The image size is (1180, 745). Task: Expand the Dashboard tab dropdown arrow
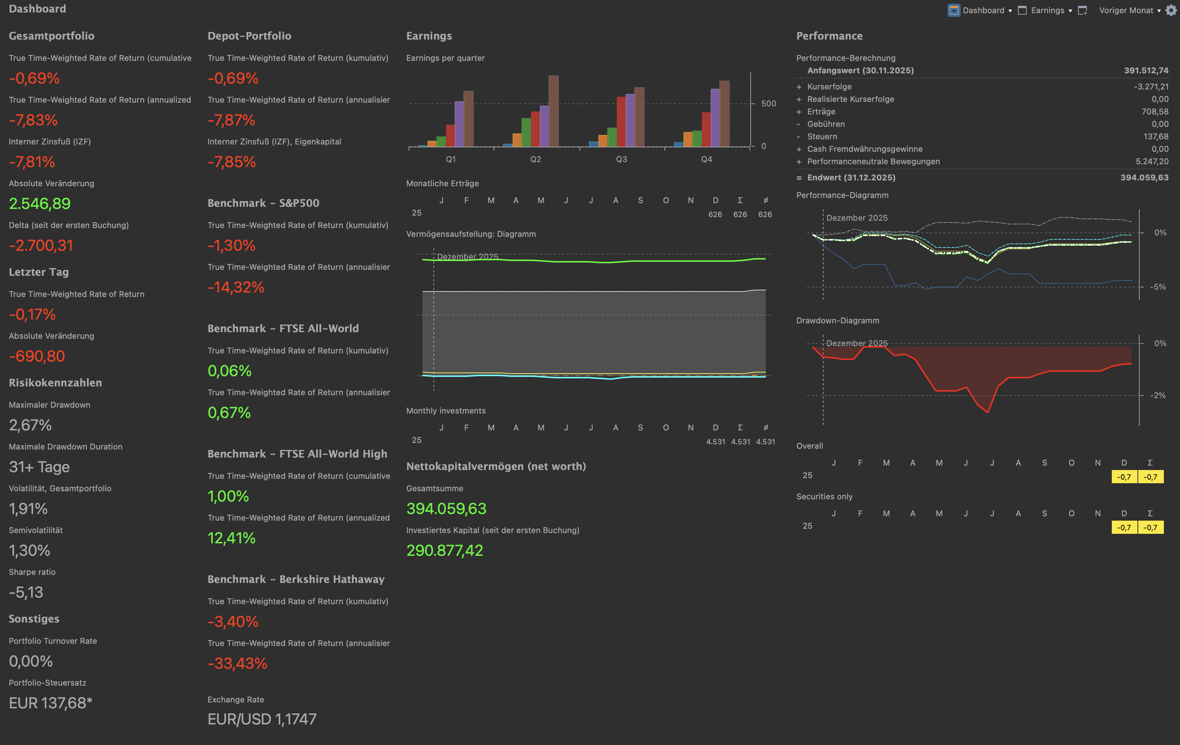[x=1010, y=11]
